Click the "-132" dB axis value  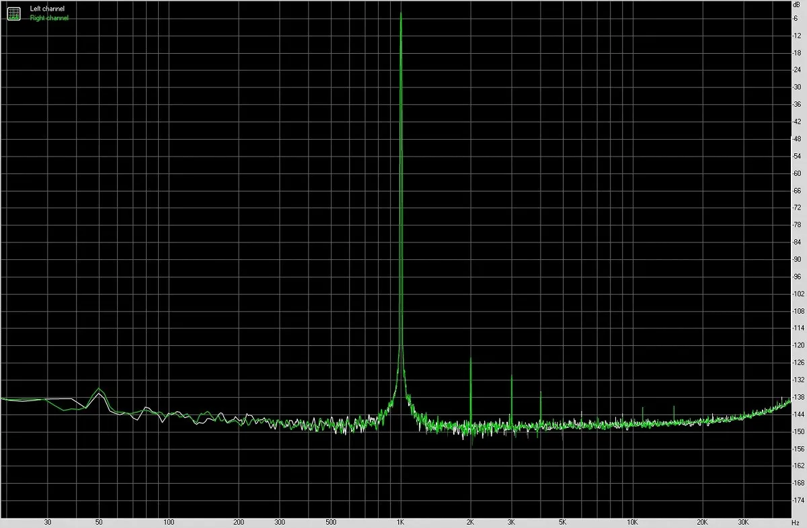coord(800,380)
